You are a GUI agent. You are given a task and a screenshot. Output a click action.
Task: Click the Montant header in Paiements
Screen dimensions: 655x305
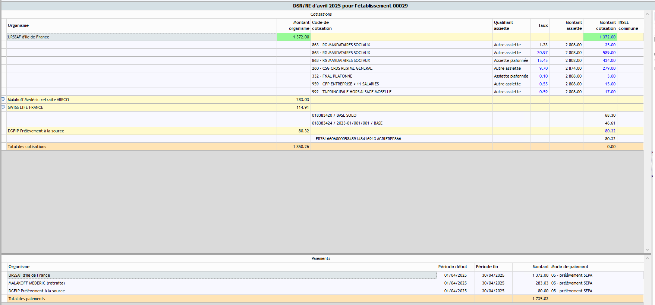[x=531, y=267]
